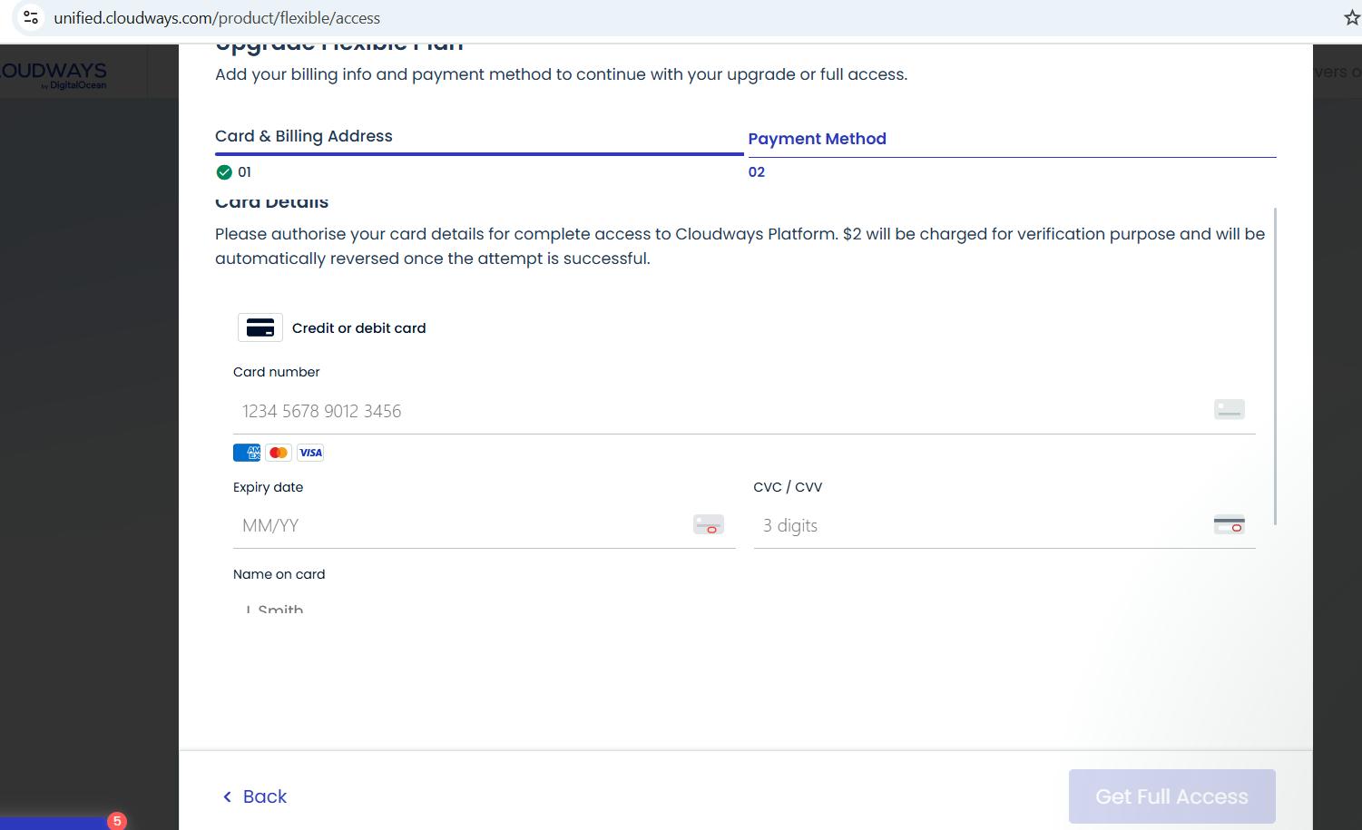Click the CVC security code hint icon
Image resolution: width=1362 pixels, height=830 pixels.
(x=1229, y=525)
